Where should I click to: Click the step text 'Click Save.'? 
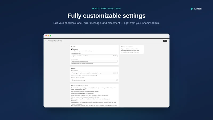[75, 101]
